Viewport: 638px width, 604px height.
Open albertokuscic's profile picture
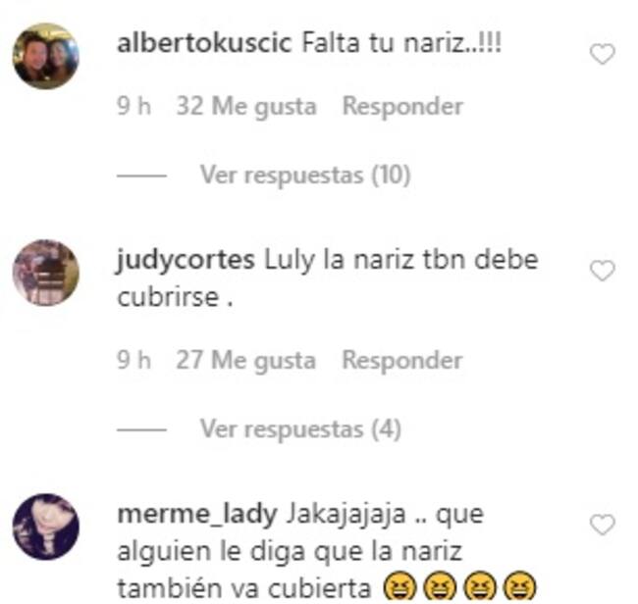tap(46, 56)
